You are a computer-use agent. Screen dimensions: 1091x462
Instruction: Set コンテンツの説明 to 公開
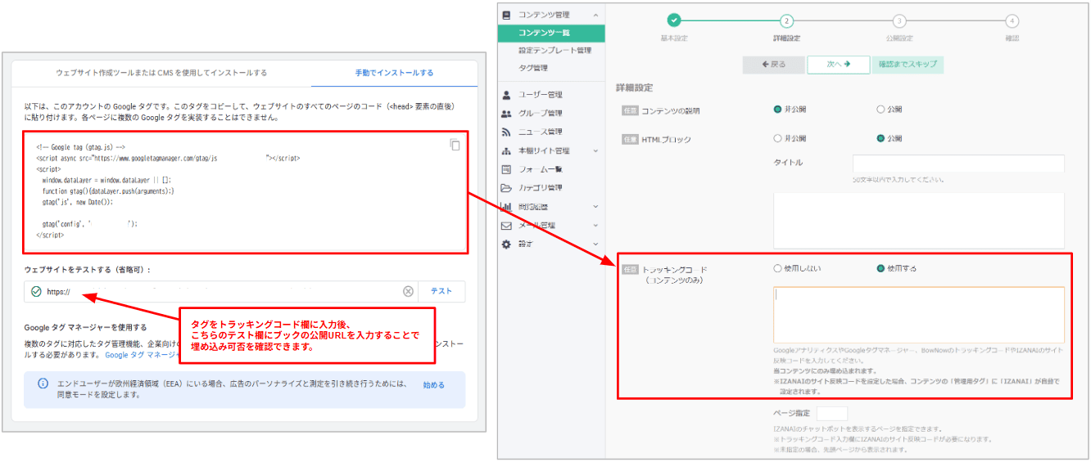coord(880,109)
